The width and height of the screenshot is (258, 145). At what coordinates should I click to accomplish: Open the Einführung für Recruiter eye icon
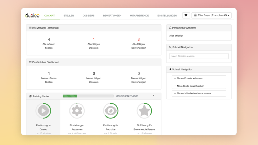[110, 111]
